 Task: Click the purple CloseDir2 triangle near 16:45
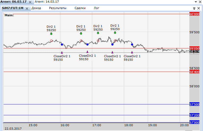[x=87, y=52]
